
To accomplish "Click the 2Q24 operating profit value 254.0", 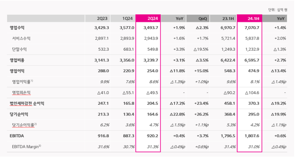I will tap(152, 71).
